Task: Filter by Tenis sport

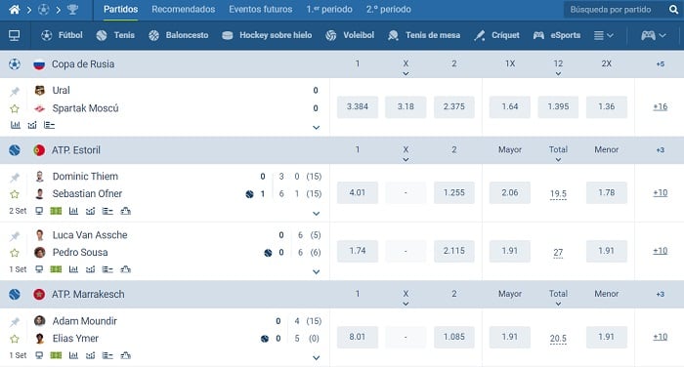Action: (115, 35)
